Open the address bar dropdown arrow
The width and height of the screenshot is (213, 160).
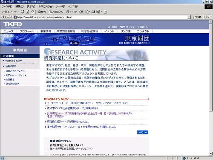click(x=189, y=17)
